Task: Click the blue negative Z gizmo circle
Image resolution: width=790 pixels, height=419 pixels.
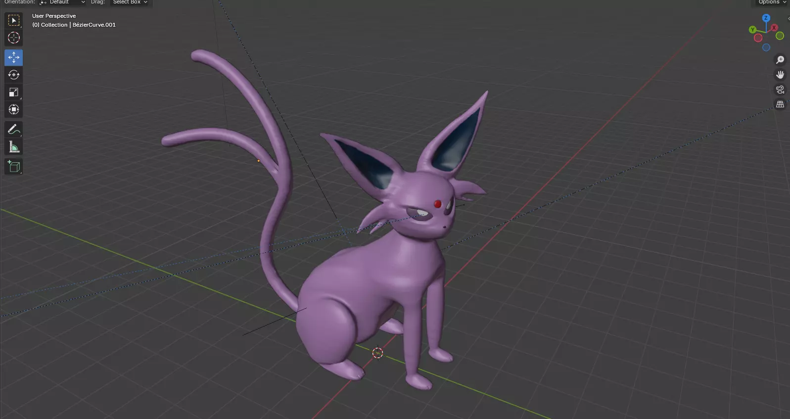Action: point(766,47)
